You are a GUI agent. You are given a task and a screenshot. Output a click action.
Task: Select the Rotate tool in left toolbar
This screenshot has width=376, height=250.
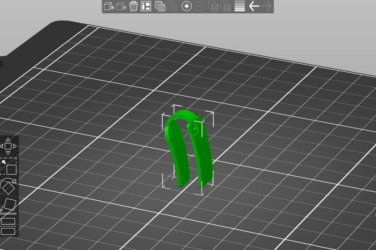[8, 186]
